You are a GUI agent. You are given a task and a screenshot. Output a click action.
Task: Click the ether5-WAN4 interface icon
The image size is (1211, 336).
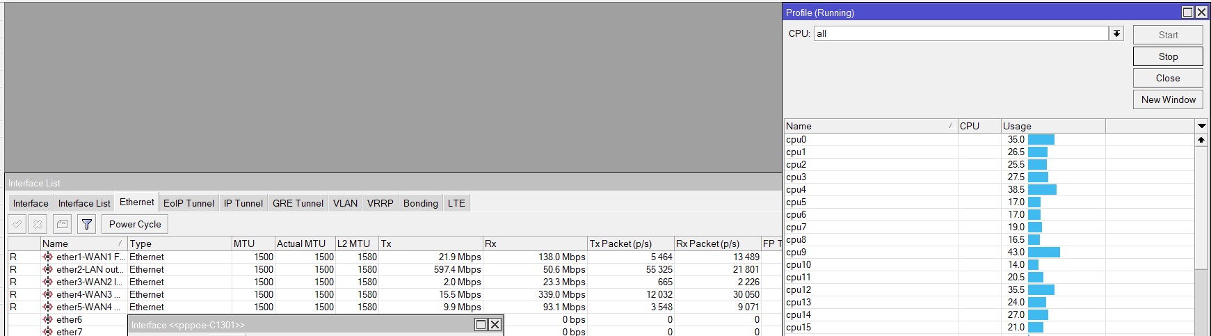coord(48,307)
